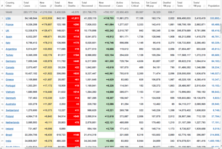The image size is (222, 149).
Task: Open the Brazil country link
Action: (9, 135)
